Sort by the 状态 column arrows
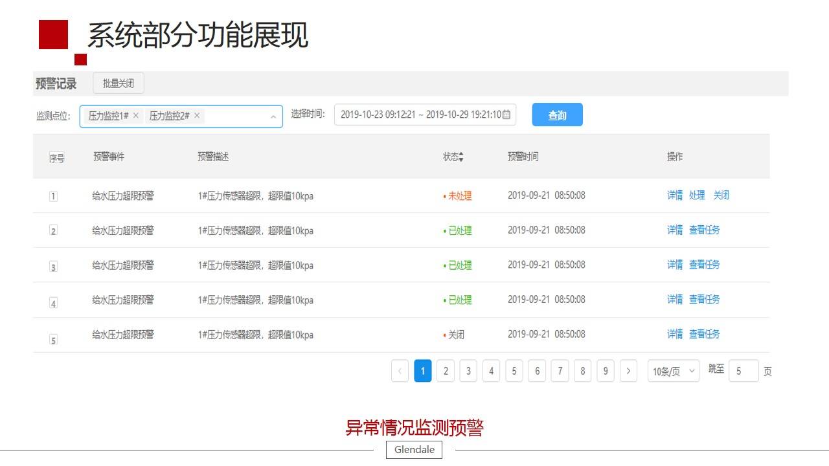 (461, 157)
